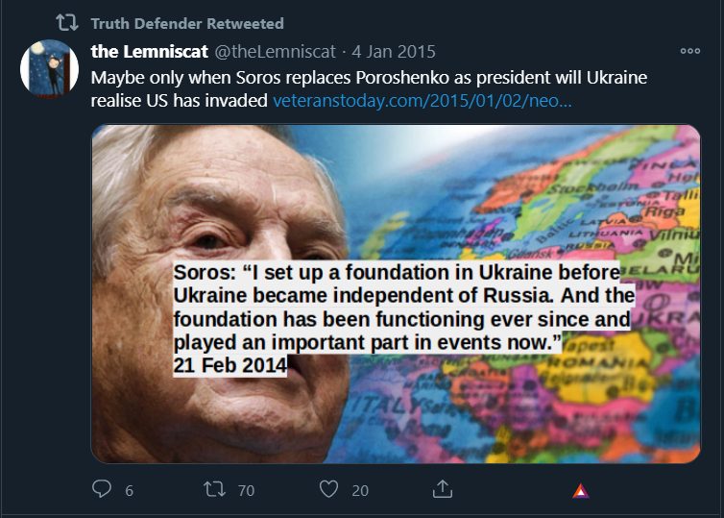
Task: Follow the veteranstoday.com article link
Action: [422, 100]
